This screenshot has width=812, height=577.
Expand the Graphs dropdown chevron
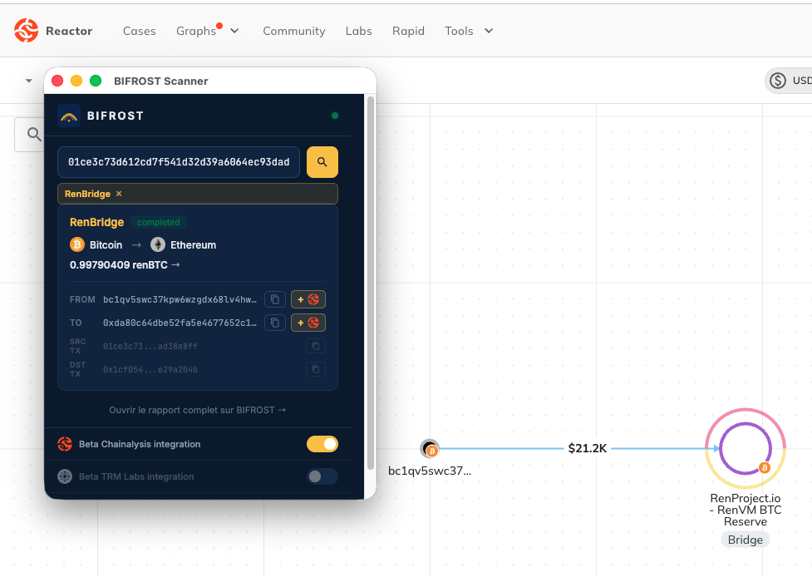234,31
